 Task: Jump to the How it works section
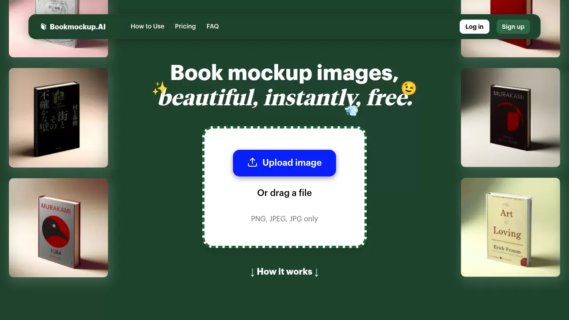(x=284, y=272)
